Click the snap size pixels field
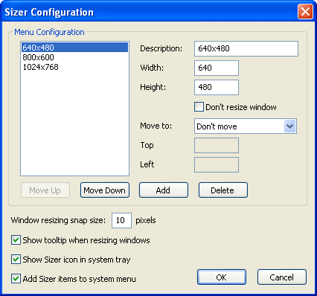 [x=121, y=220]
